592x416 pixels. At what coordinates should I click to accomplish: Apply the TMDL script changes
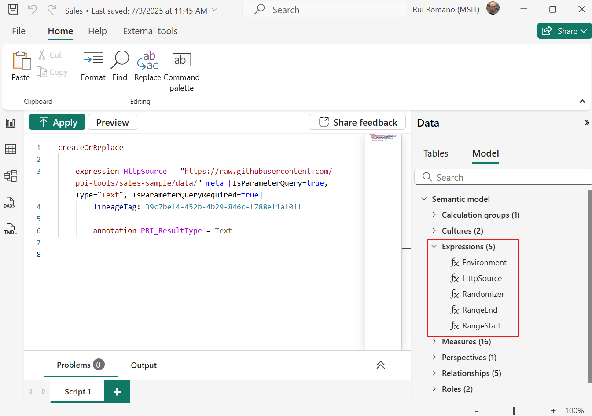57,122
